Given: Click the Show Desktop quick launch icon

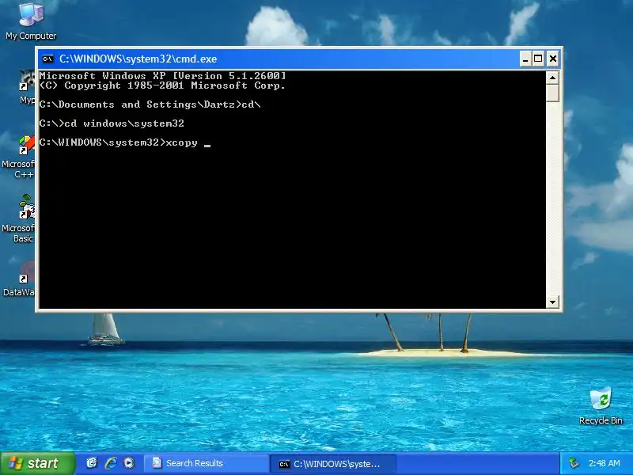Looking at the screenshot, I should [x=92, y=463].
